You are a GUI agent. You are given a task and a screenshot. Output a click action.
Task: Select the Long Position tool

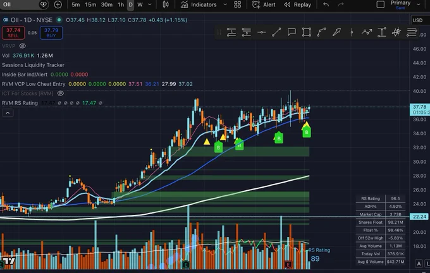pyautogui.click(x=231, y=32)
